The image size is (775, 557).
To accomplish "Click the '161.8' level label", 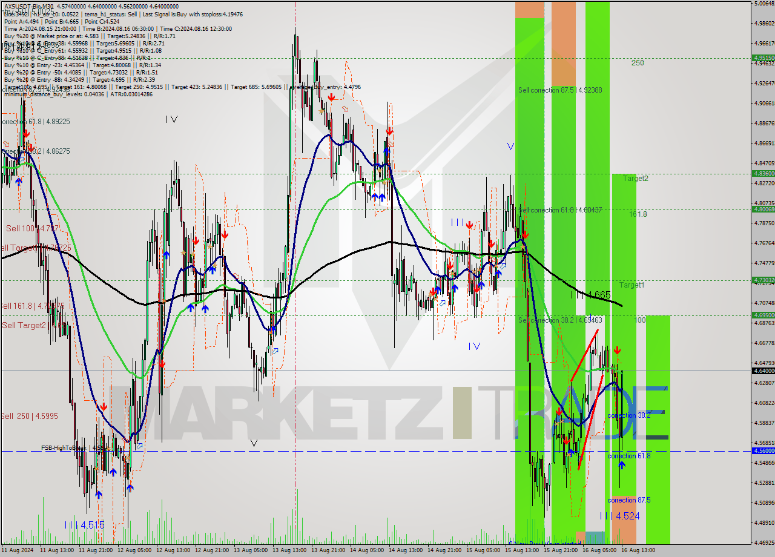I will [638, 214].
